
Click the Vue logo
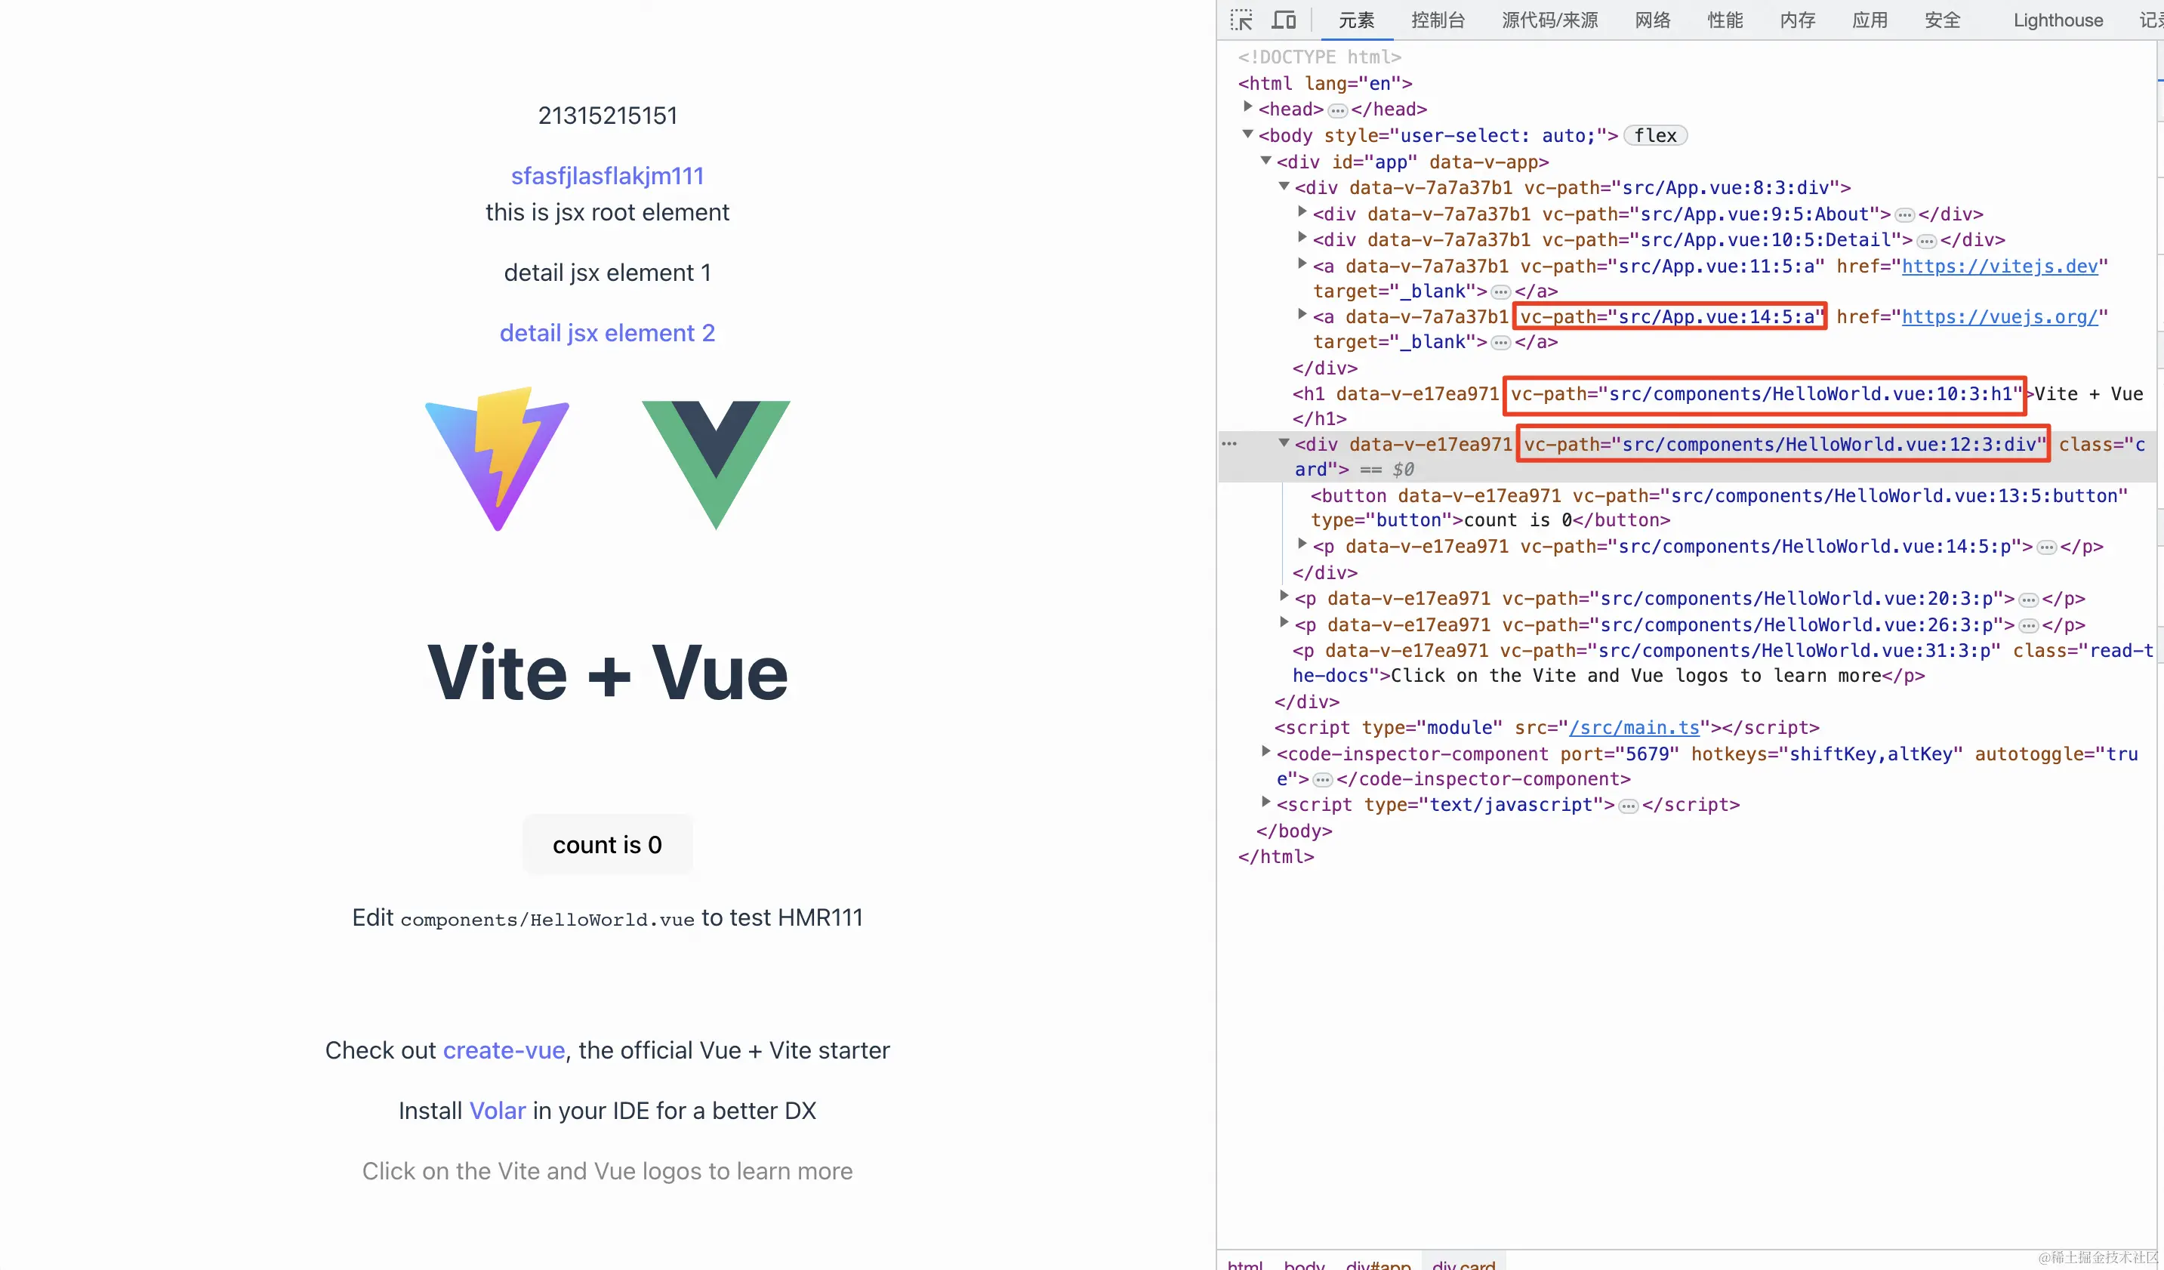pos(715,459)
